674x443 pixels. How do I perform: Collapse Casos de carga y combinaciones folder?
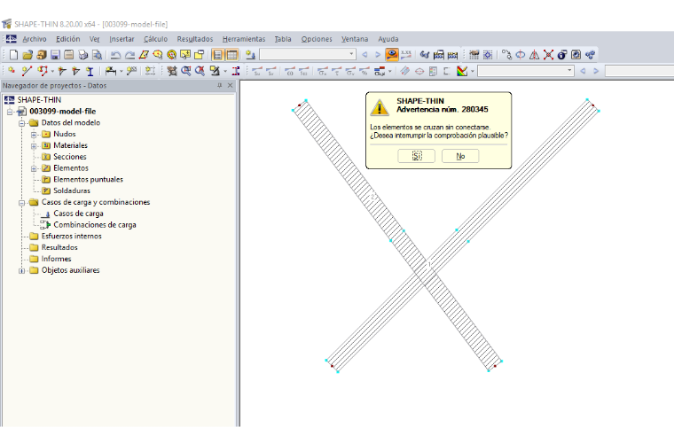tap(21, 203)
